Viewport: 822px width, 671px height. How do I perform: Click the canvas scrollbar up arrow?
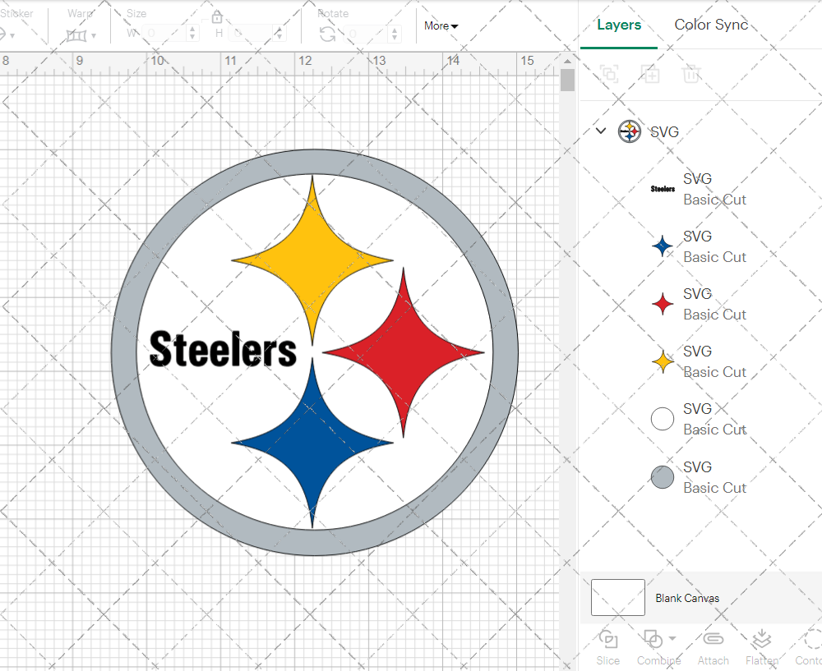point(567,62)
